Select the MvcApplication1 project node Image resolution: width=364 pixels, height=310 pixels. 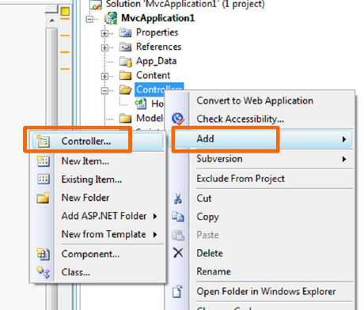pyautogui.click(x=157, y=18)
